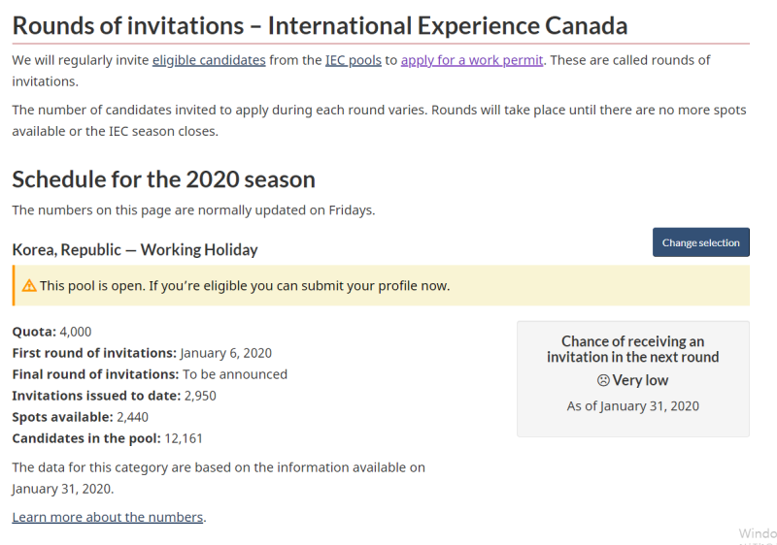
Task: Click the Korea, Republic — Working Holiday title
Action: point(135,250)
